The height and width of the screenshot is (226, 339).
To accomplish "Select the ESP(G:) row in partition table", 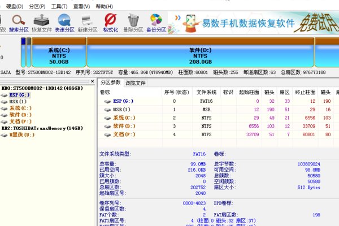I will [218, 101].
